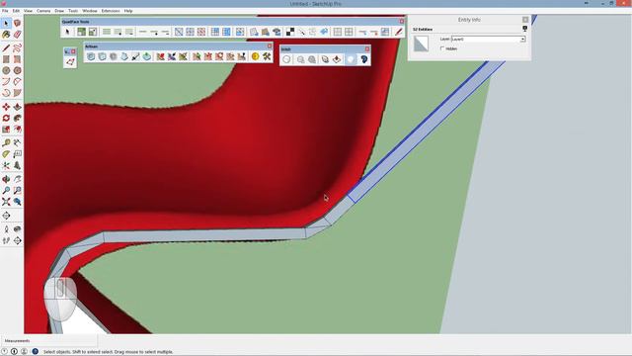Viewport: 632px width, 356px height.
Task: Open the Camera menu
Action: (43, 11)
